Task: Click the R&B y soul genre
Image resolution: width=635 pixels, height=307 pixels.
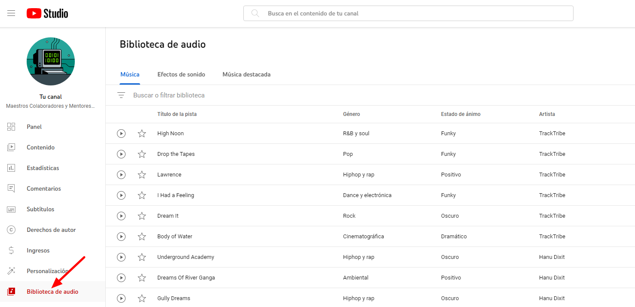Action: [x=356, y=134]
